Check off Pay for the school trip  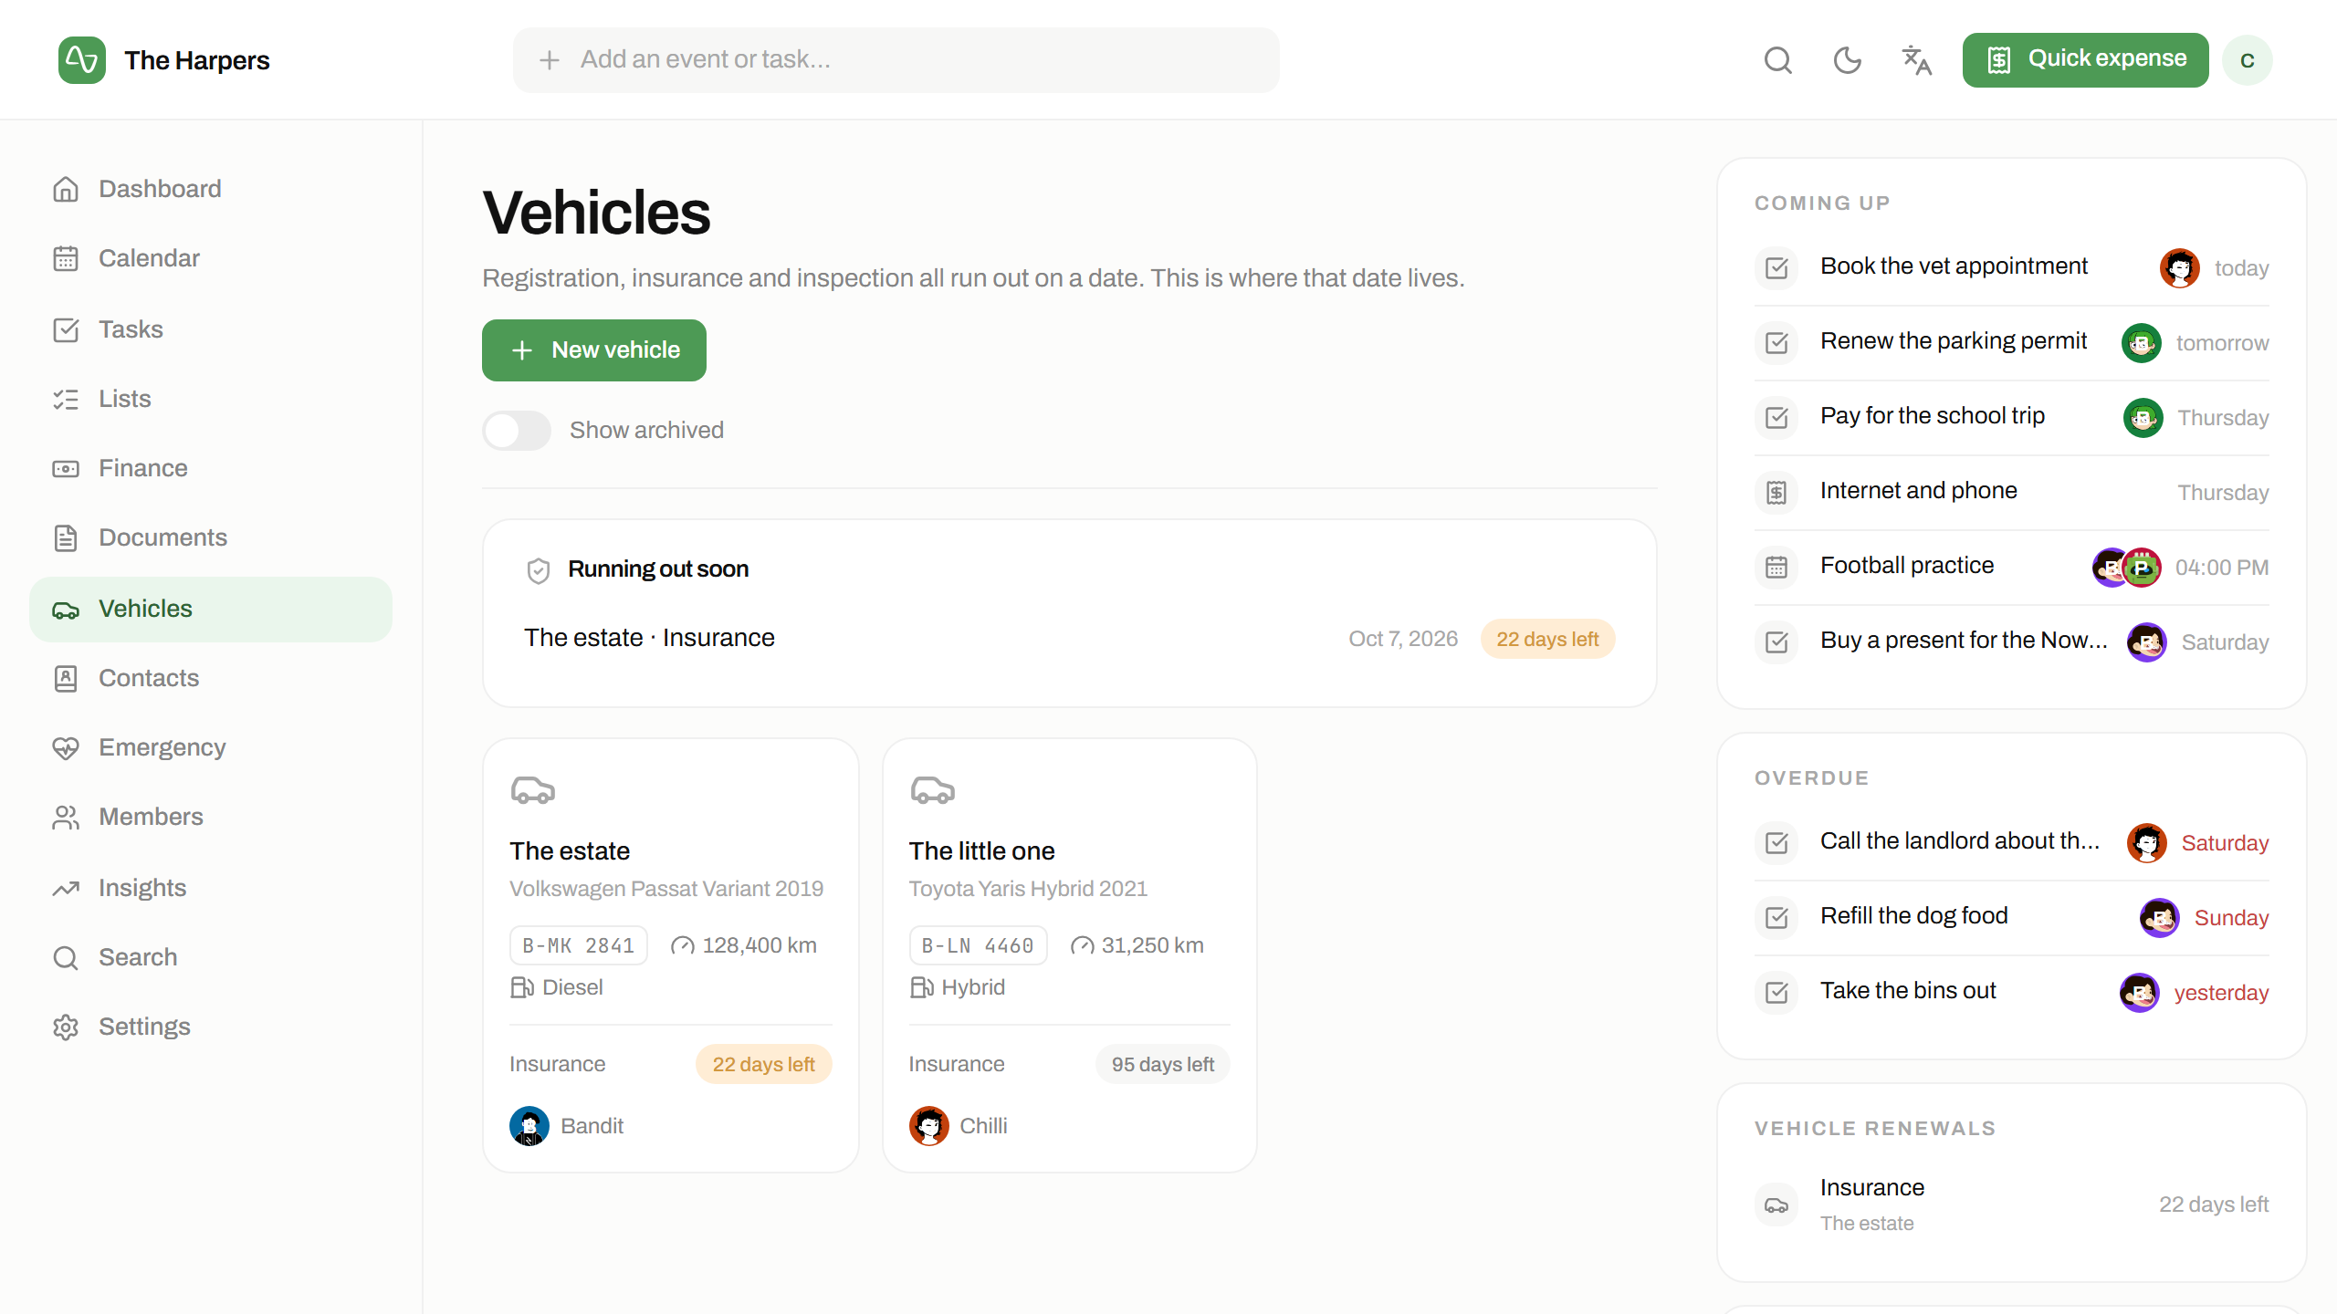1776,418
